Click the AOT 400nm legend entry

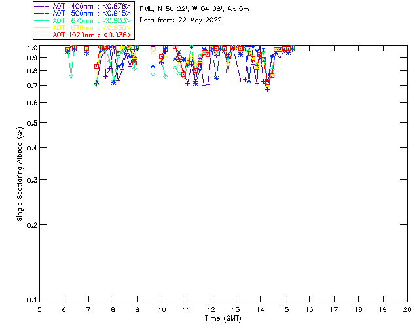click(x=83, y=6)
